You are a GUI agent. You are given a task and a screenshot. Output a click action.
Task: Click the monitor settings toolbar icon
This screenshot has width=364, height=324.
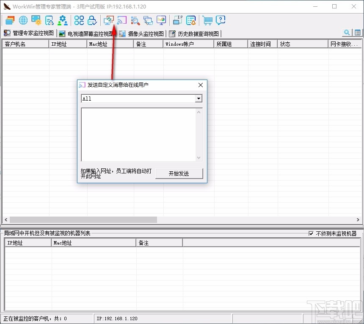(x=36, y=20)
